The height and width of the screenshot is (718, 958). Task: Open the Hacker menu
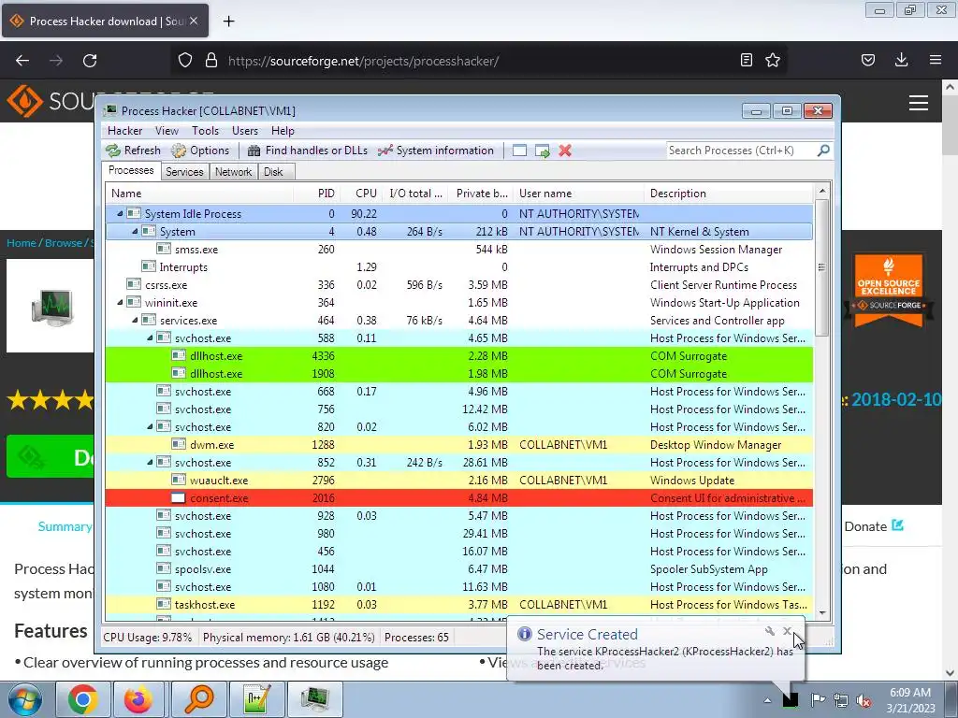point(124,131)
